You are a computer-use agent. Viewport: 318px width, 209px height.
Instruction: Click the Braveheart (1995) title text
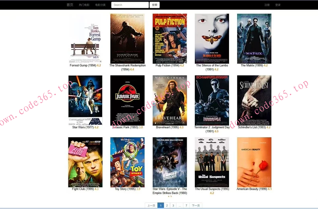(x=167, y=127)
